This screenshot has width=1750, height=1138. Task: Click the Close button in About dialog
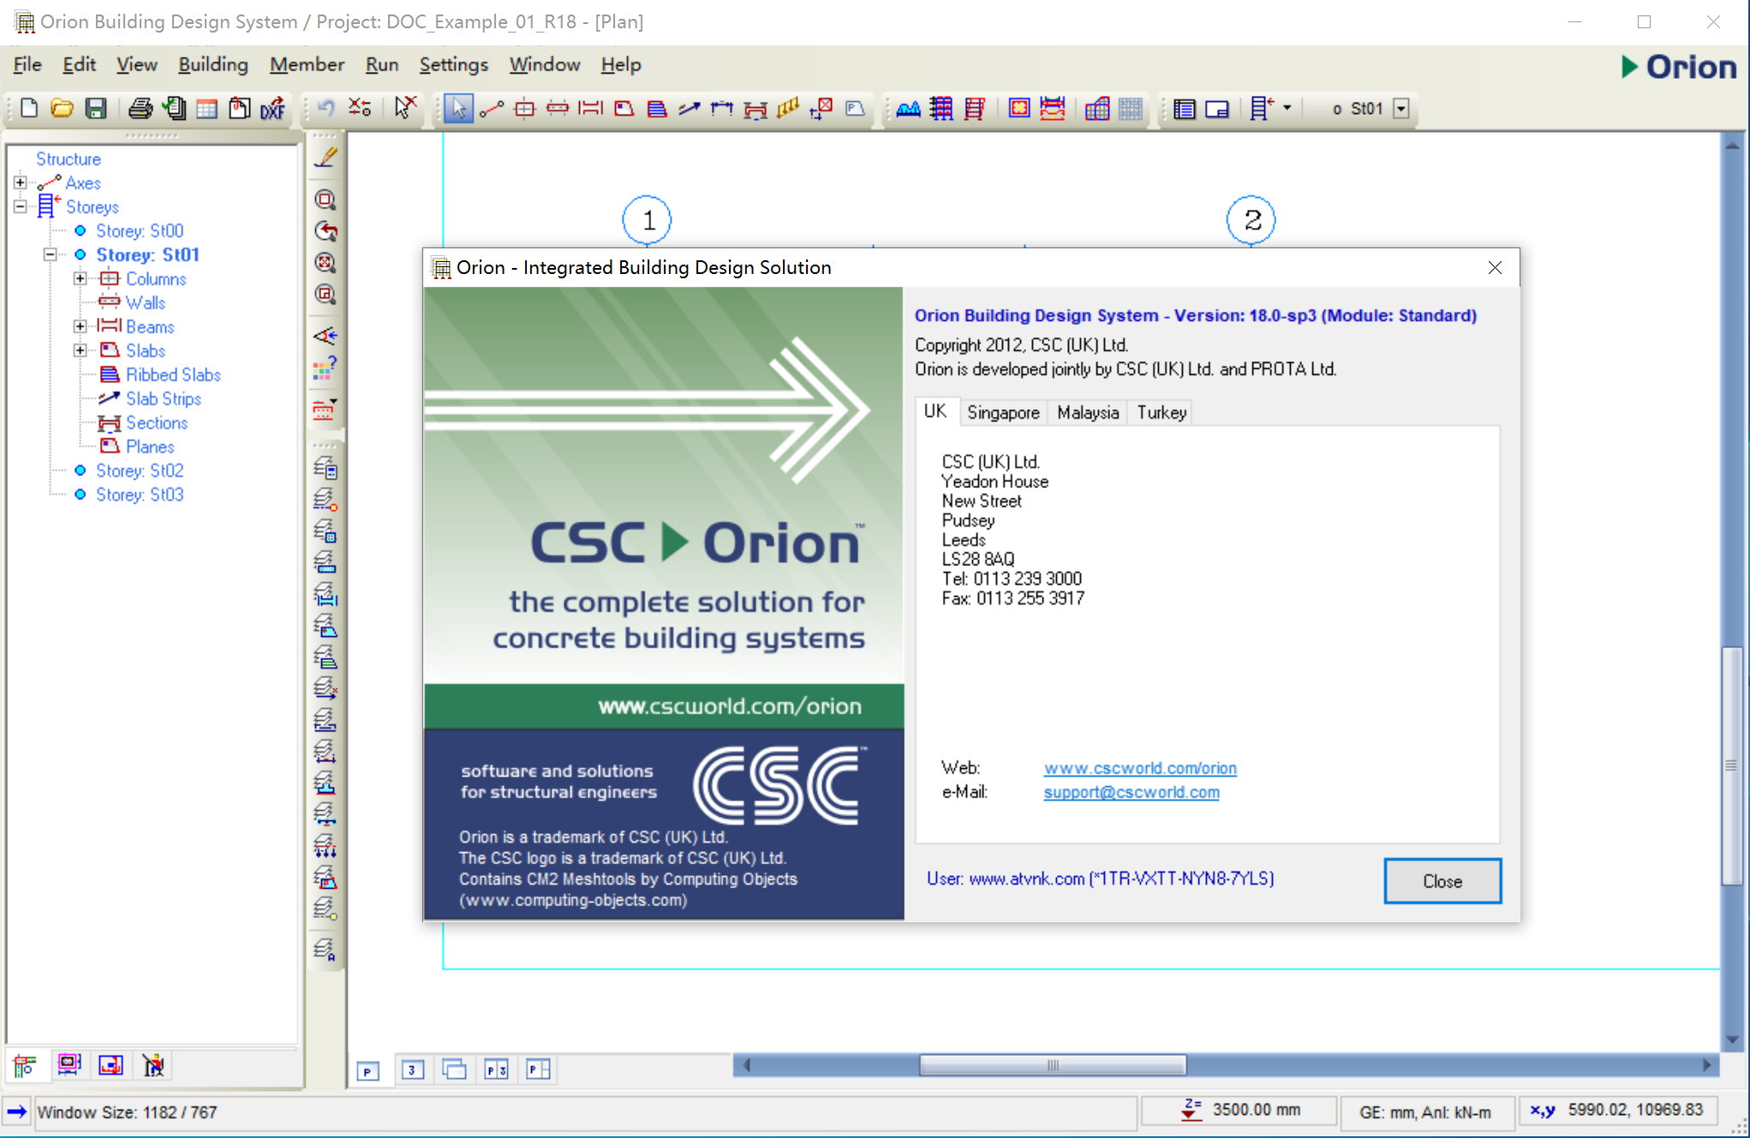tap(1442, 881)
